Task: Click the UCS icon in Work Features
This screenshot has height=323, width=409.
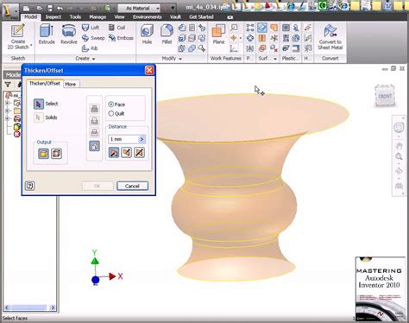Action: pyautogui.click(x=234, y=48)
